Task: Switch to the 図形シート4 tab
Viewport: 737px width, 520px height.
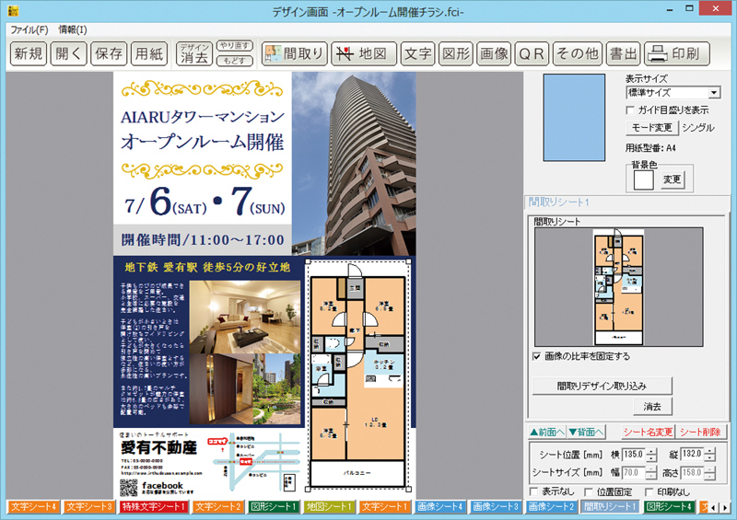Action: (668, 507)
